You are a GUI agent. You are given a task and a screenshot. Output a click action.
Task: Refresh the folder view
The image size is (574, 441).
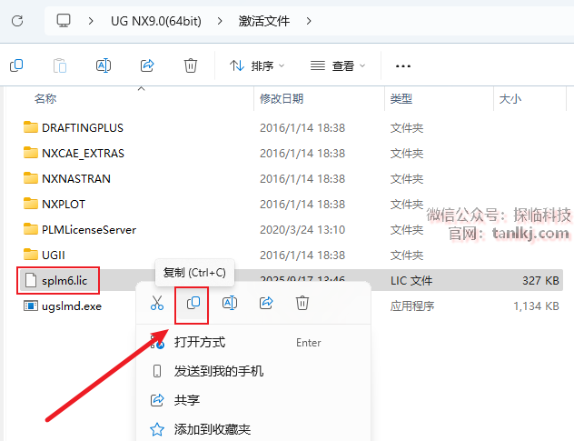[x=17, y=21]
